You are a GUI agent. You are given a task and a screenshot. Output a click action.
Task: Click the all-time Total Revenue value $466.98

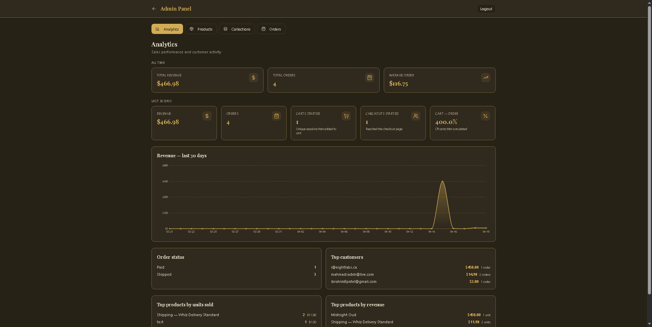(168, 84)
